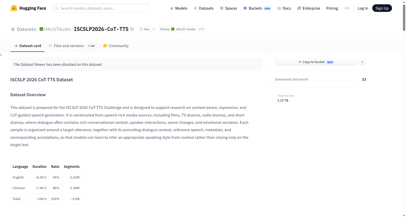
Task: Click the HKUSTAudio organization avatar near the title
Action: pyautogui.click(x=41, y=29)
